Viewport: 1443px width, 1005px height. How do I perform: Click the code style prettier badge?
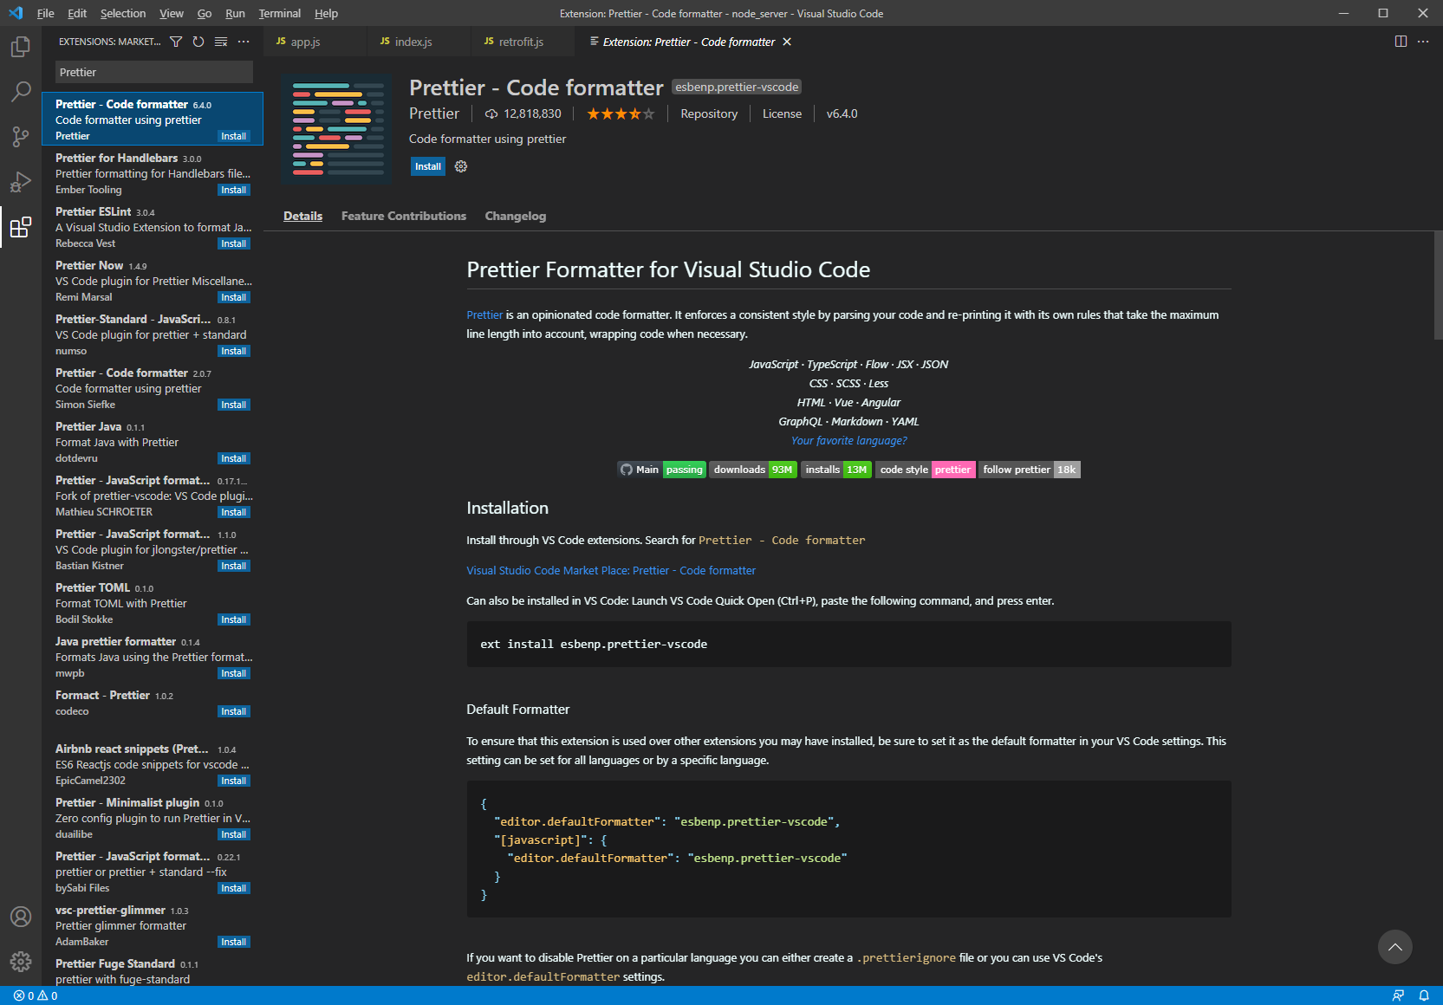(926, 470)
